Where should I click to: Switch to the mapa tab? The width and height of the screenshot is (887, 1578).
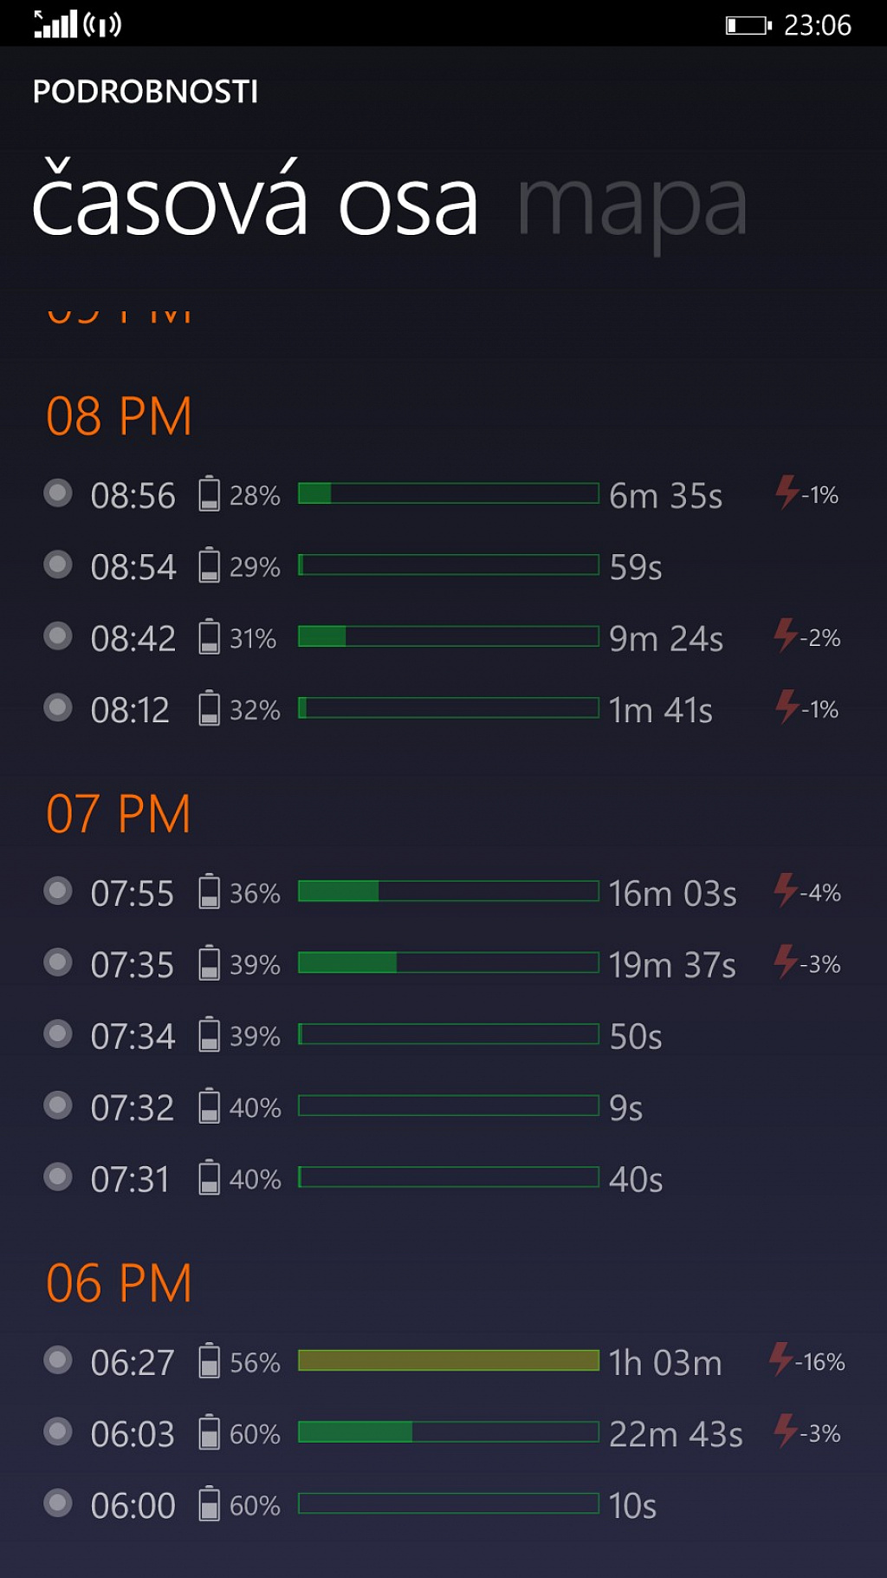point(632,206)
